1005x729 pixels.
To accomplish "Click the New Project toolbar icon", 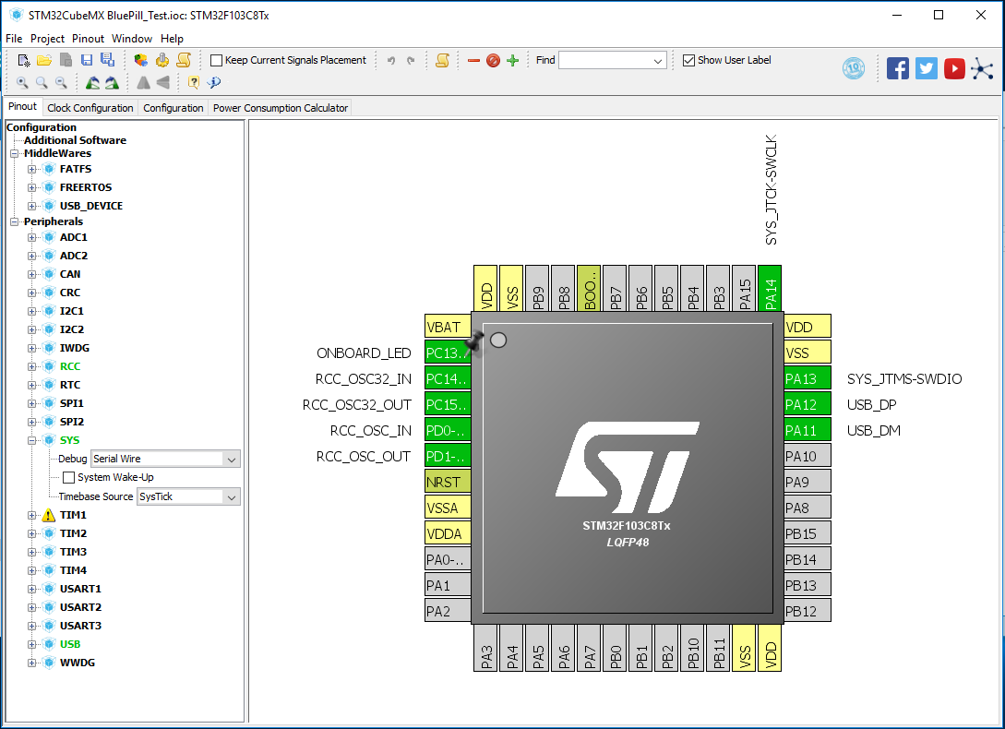I will (24, 60).
